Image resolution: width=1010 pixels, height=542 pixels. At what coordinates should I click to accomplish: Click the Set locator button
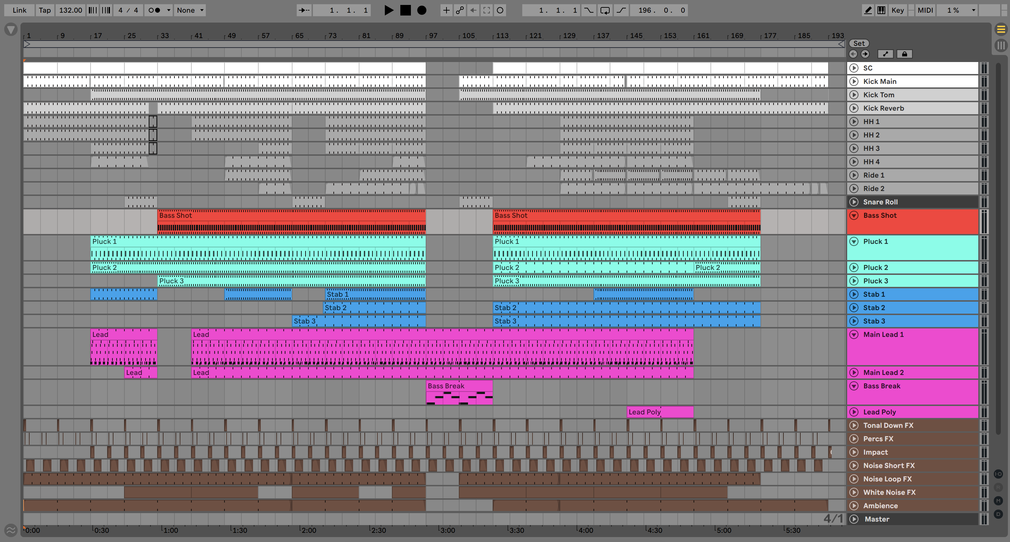coord(859,44)
